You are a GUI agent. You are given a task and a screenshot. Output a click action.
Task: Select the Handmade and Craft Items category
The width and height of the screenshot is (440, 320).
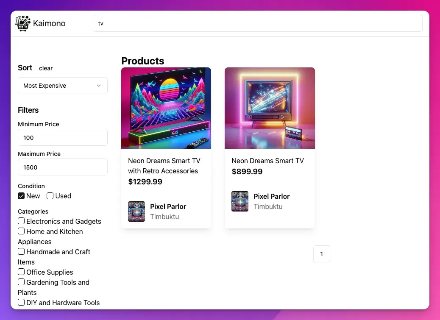21,251
